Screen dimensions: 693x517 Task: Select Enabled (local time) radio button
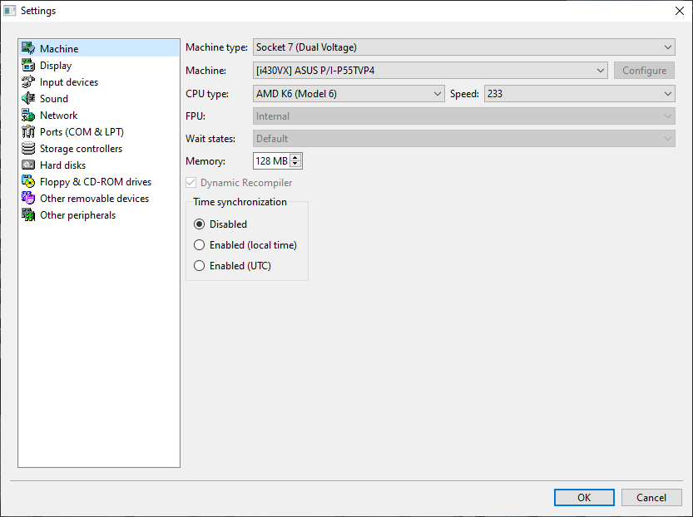199,245
